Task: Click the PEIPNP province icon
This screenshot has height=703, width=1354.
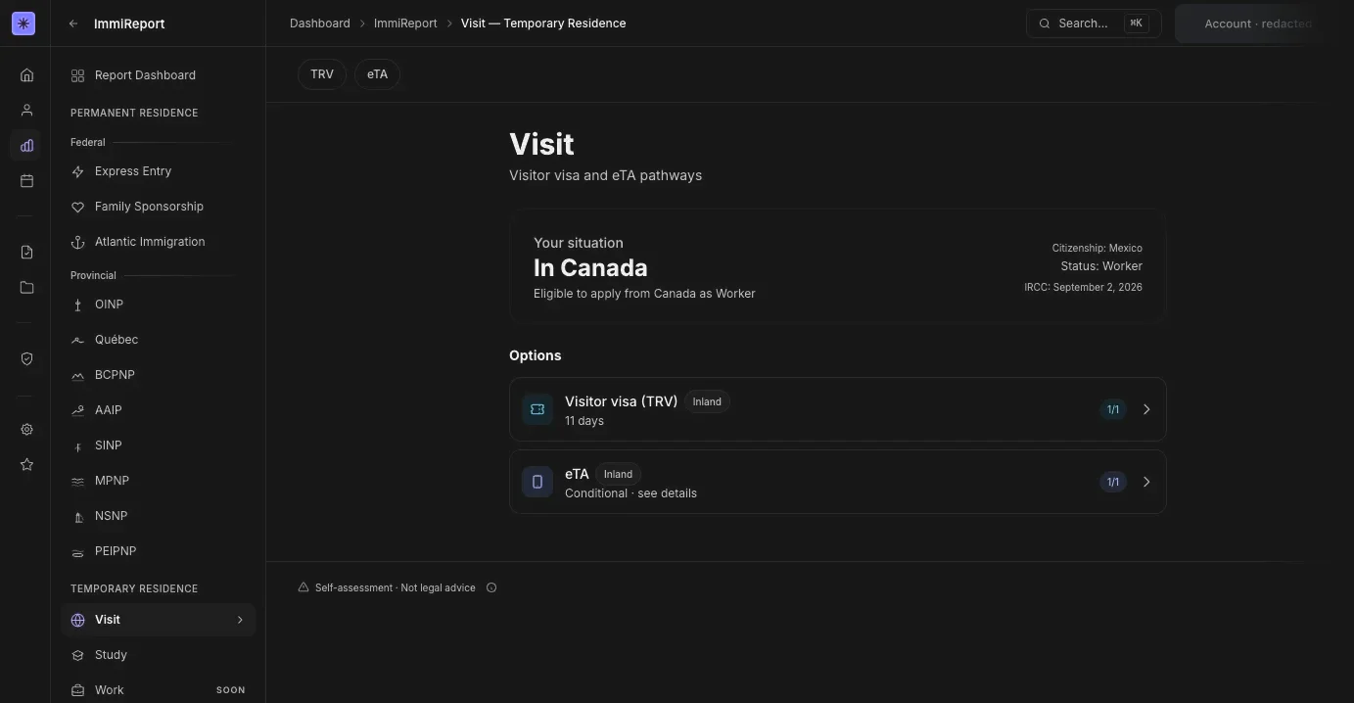Action: [77, 551]
